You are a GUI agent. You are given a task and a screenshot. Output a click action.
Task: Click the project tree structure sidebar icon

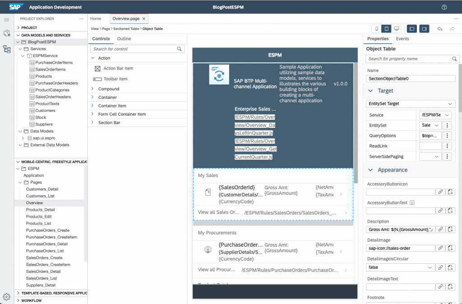point(7,49)
